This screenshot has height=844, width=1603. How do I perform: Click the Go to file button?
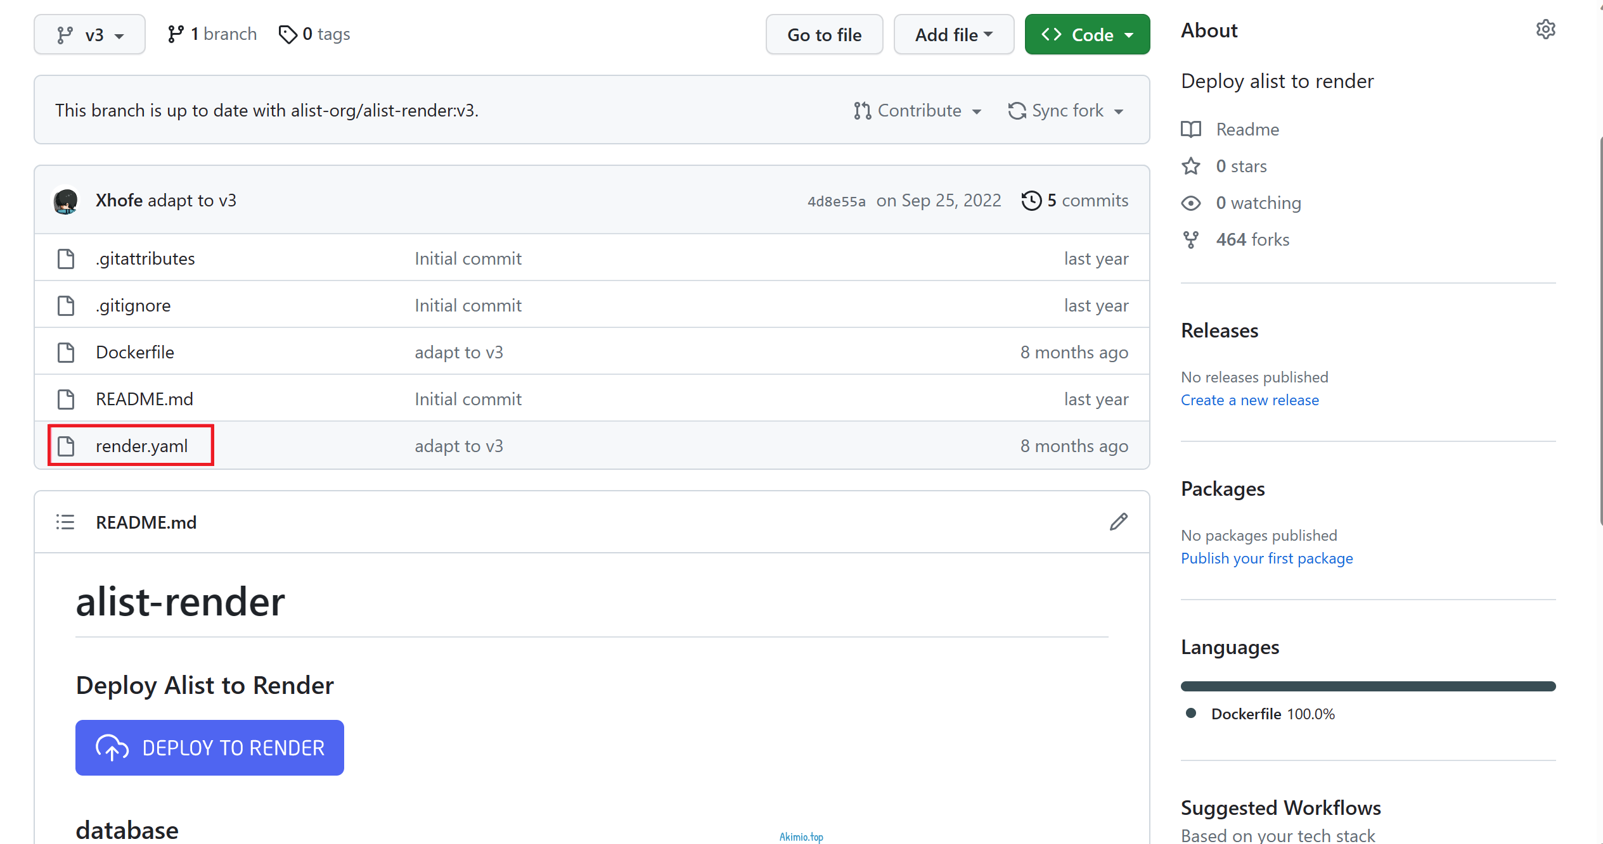824,35
